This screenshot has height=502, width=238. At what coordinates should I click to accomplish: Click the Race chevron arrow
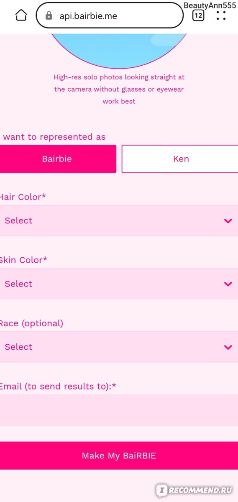[228, 347]
